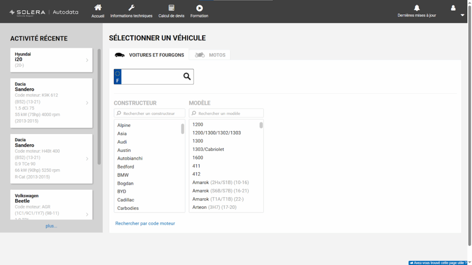Open Calcul de devis calculator icon
Viewport: 472px width, 265px height.
coord(171,8)
